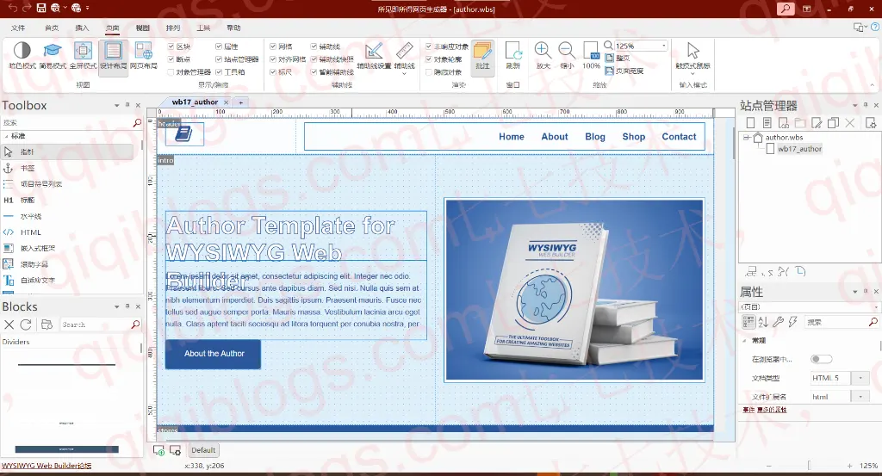The width and height of the screenshot is (882, 476).
Task: Open 排列 (Arrange) ribbon tab
Action: (173, 28)
